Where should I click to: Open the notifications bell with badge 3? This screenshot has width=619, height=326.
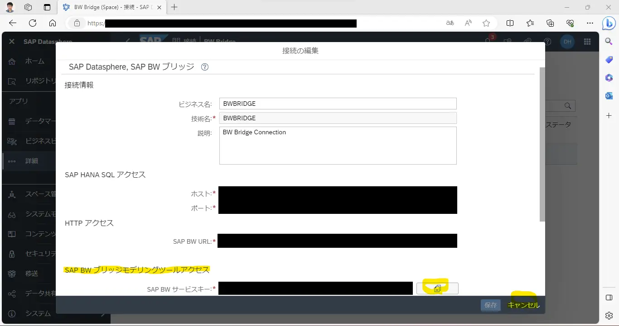(489, 40)
